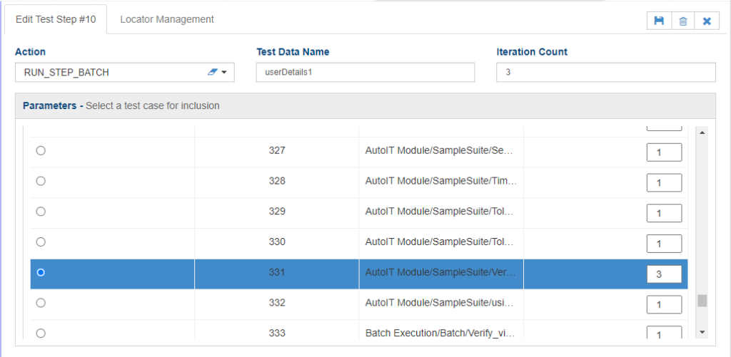
Task: Click the Iteration Count input field
Action: [x=605, y=73]
